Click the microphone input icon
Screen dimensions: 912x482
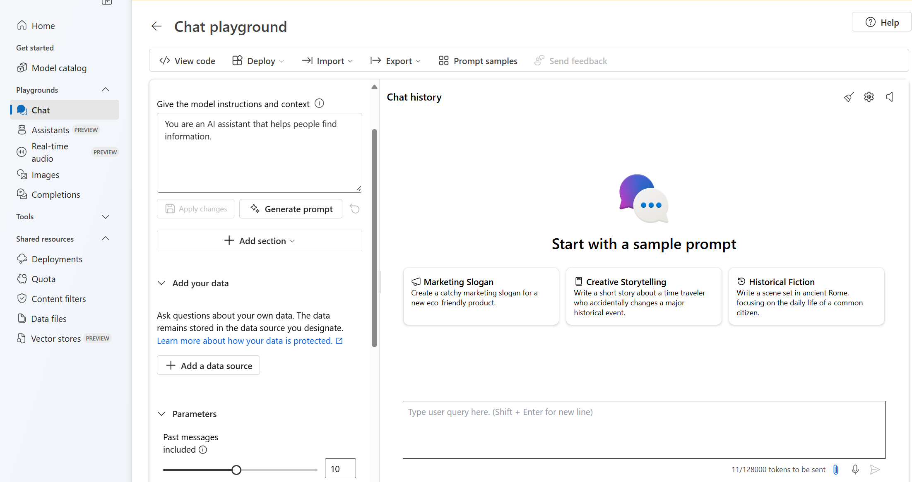pyautogui.click(x=855, y=469)
